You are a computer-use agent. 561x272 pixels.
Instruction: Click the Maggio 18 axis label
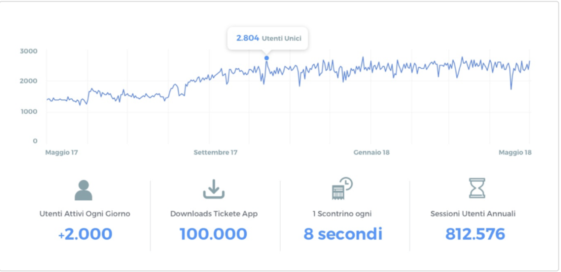pyautogui.click(x=515, y=153)
